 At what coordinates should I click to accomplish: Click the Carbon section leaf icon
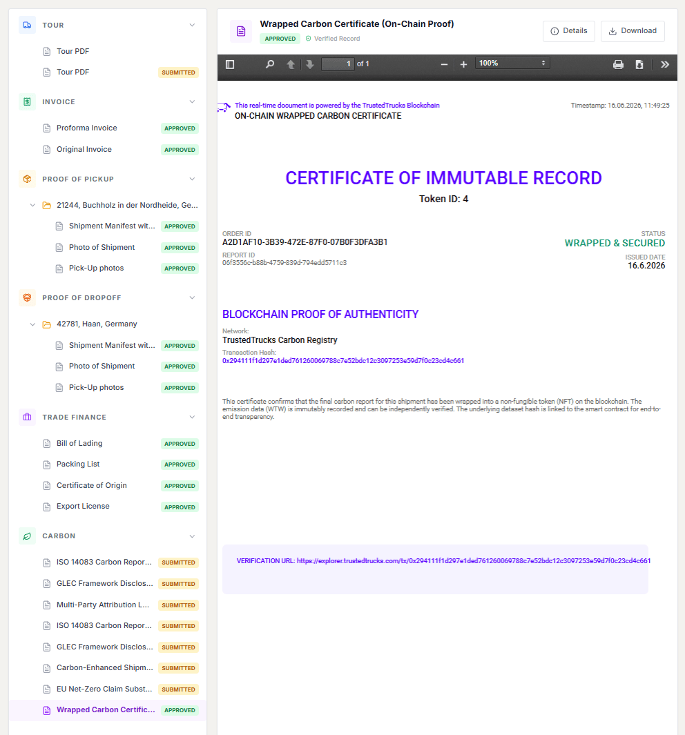[27, 536]
